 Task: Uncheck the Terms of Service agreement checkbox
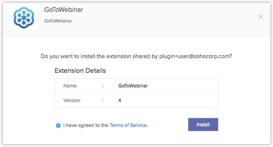point(58,125)
